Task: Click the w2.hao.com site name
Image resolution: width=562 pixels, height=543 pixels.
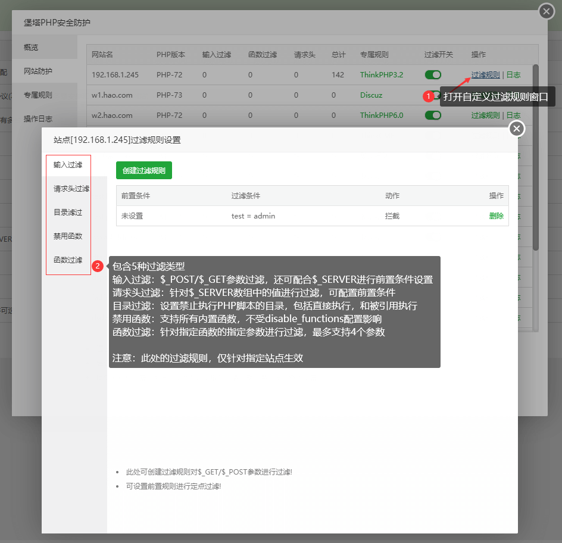Action: click(112, 115)
